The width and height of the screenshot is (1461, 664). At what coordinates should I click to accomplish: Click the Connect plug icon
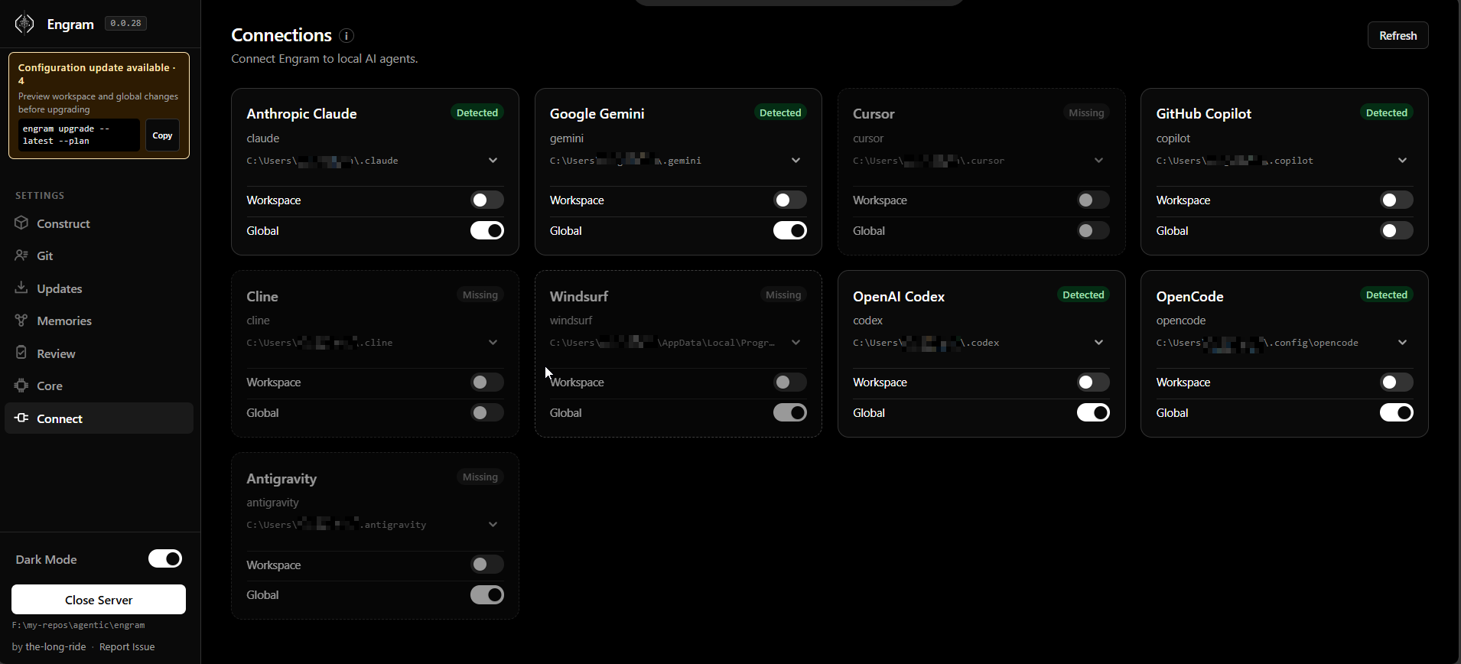point(21,418)
